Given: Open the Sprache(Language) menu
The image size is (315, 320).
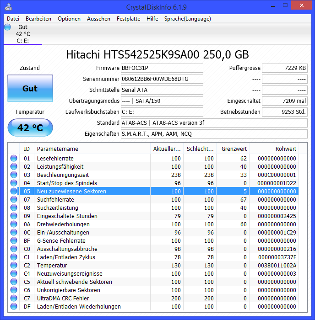Looking at the screenshot, I should (x=188, y=19).
